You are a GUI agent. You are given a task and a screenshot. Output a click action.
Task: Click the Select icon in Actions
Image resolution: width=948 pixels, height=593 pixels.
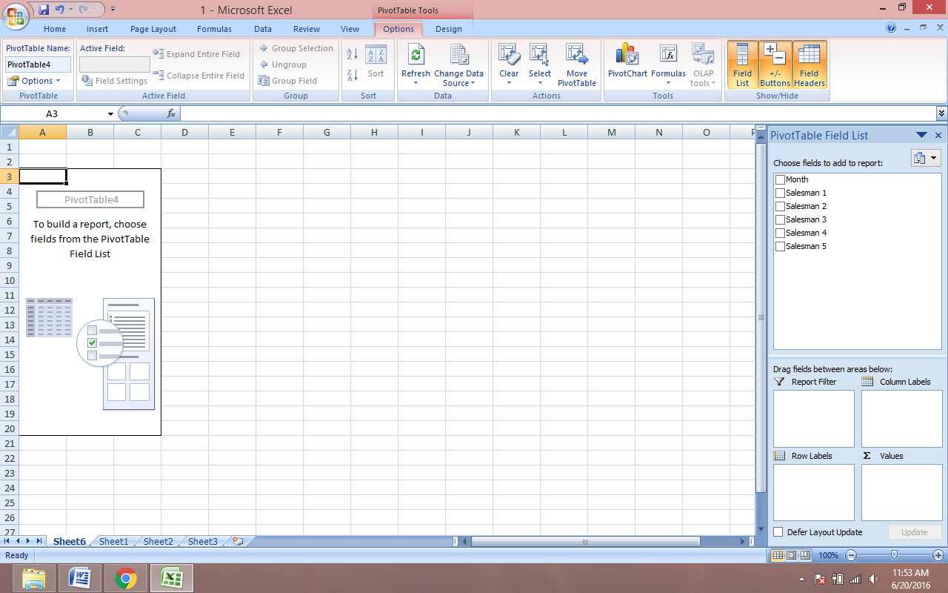(540, 64)
